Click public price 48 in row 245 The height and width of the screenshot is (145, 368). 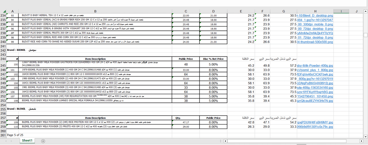coord(186,64)
